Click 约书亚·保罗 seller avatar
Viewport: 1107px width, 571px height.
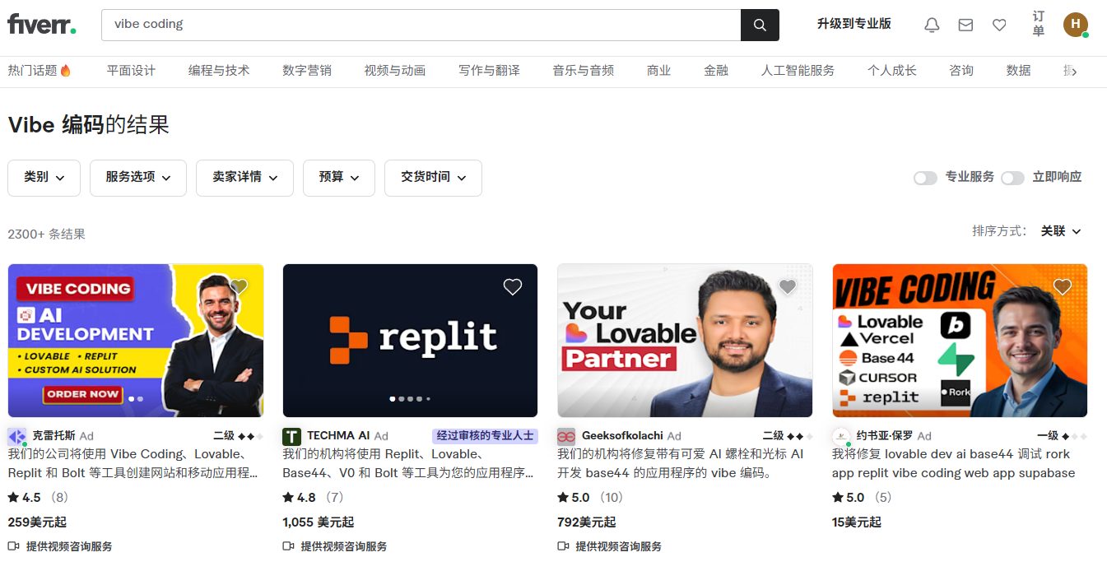841,436
